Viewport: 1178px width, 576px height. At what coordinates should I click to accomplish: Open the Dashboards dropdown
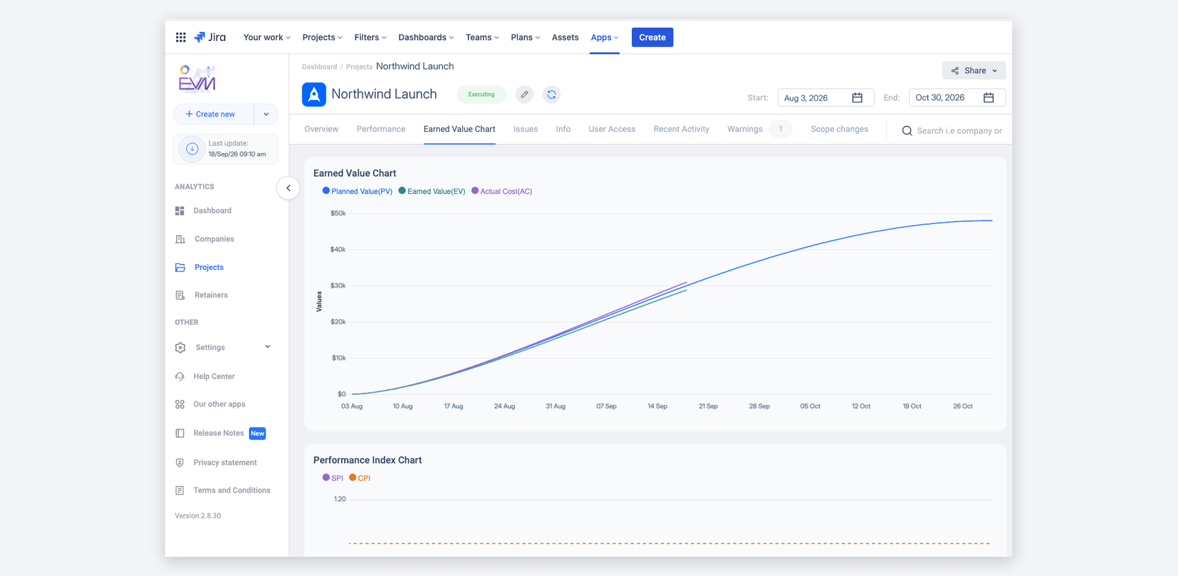click(426, 37)
